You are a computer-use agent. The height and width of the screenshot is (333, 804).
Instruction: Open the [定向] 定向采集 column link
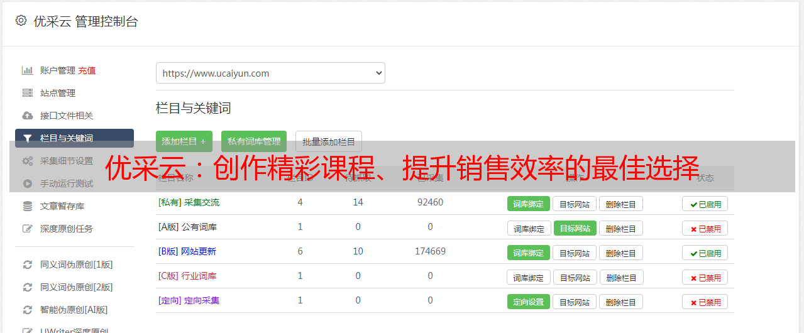189,300
